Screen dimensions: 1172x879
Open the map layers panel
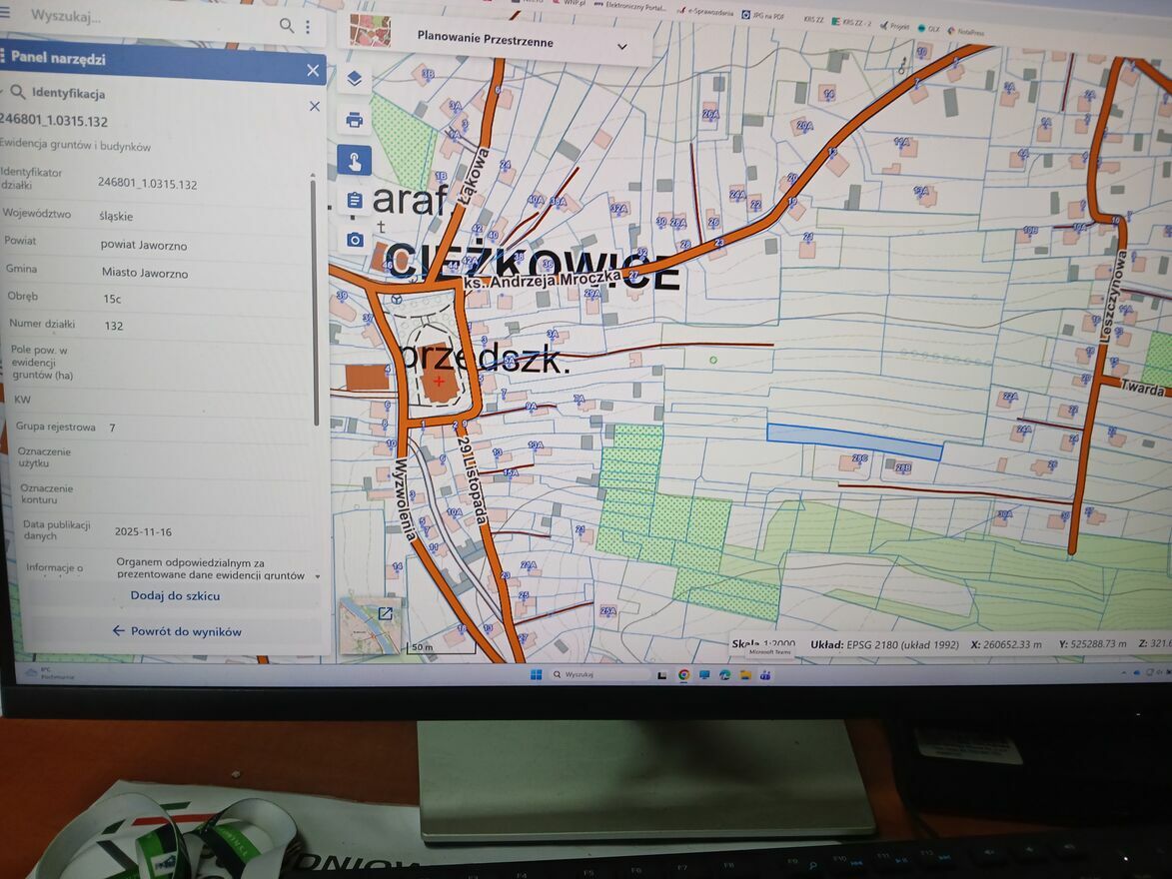point(354,79)
